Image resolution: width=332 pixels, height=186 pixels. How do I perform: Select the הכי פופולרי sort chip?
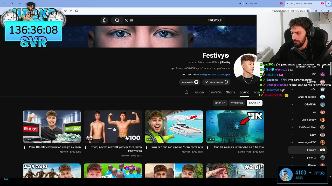[x=237, y=103]
